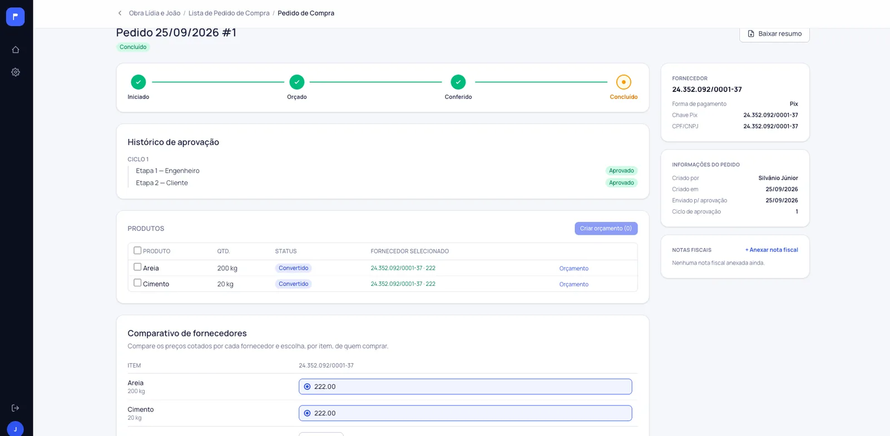Select all products with the header checkbox
The width and height of the screenshot is (890, 436).
tap(137, 250)
